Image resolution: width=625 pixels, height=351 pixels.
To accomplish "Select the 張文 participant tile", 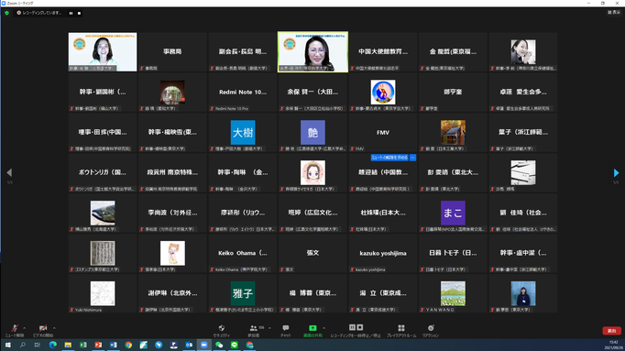I will pos(312,253).
